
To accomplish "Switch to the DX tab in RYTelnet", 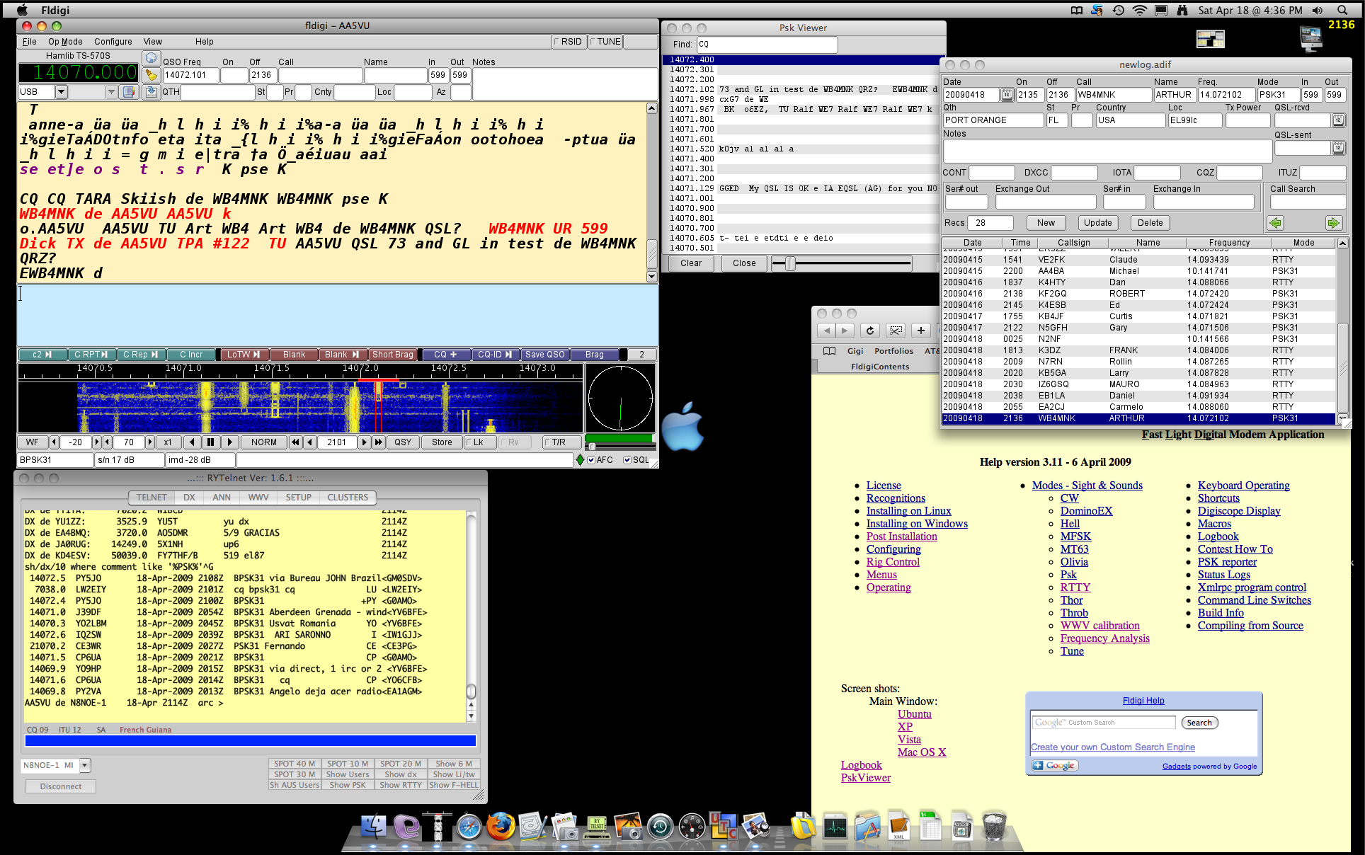I will [x=189, y=498].
